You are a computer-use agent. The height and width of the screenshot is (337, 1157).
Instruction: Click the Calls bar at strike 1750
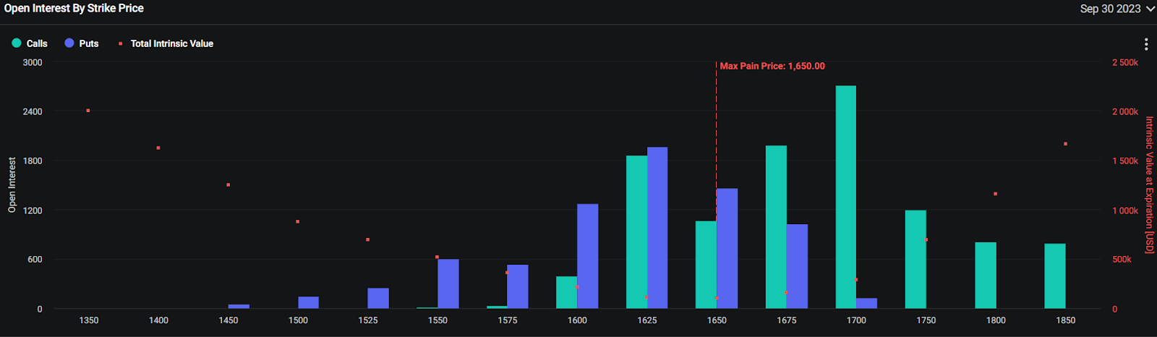(915, 260)
